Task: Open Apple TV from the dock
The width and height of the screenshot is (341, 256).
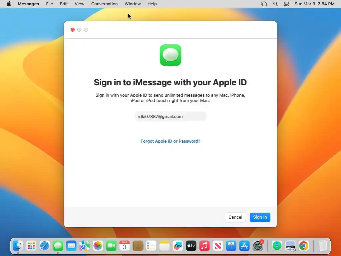Action: coord(191,246)
